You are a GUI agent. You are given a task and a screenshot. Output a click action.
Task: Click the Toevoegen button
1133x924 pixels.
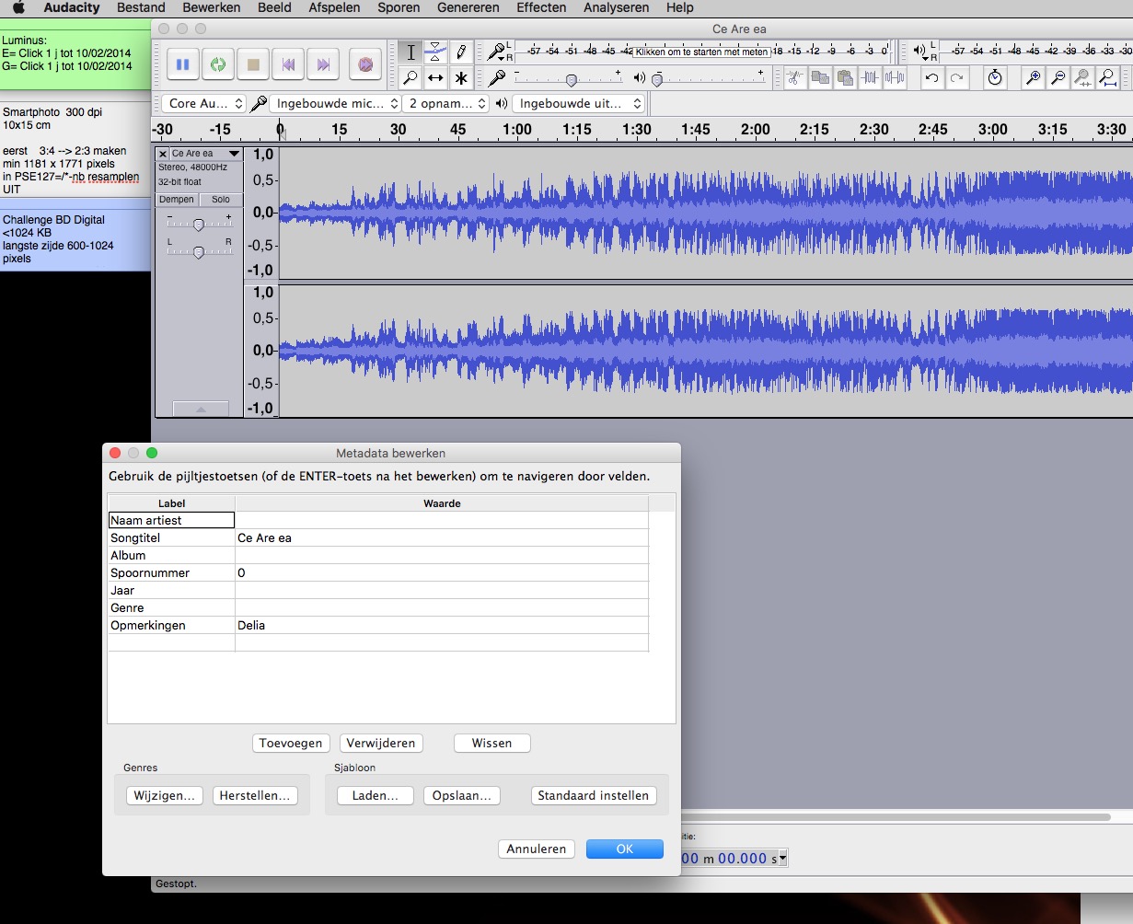click(x=291, y=743)
